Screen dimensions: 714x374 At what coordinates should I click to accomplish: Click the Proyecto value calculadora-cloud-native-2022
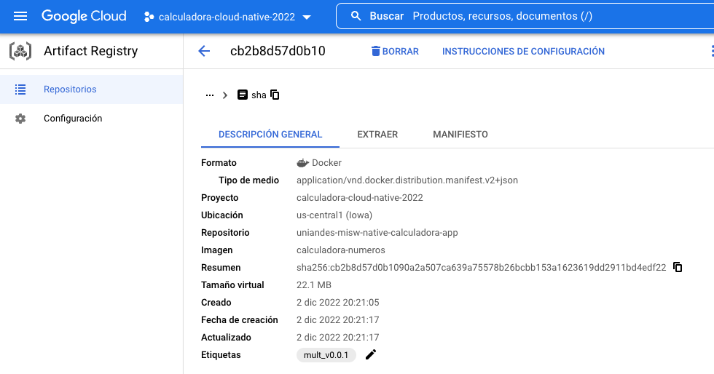pyautogui.click(x=360, y=198)
